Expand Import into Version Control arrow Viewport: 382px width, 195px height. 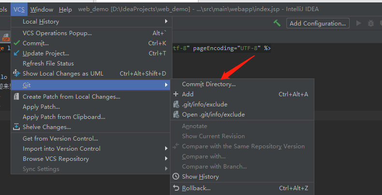[166, 148]
